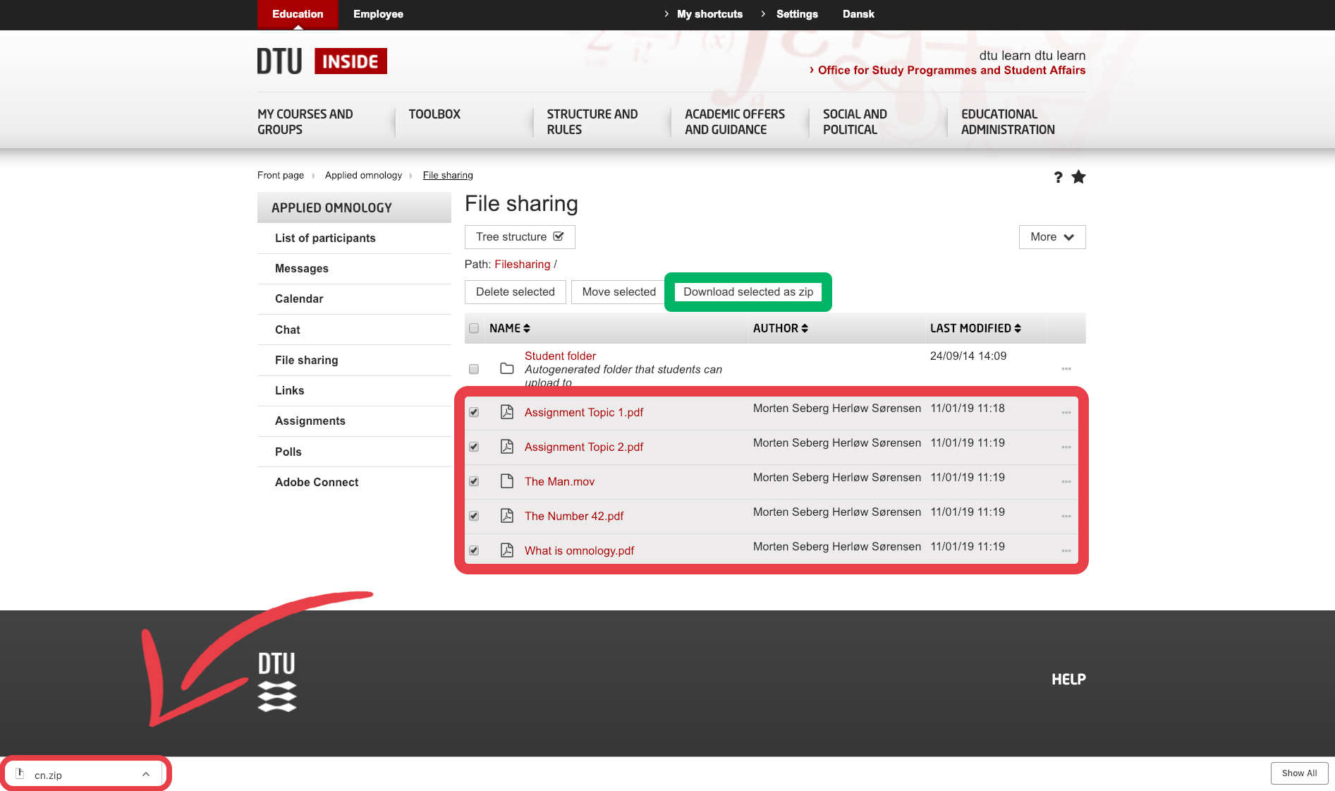1335x791 pixels.
Task: Click Show All downloads button
Action: click(x=1299, y=773)
